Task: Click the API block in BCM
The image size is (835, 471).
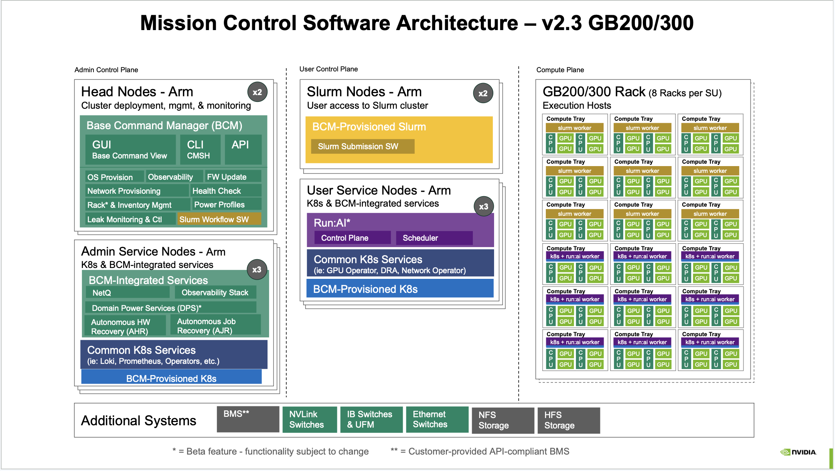Action: (243, 149)
